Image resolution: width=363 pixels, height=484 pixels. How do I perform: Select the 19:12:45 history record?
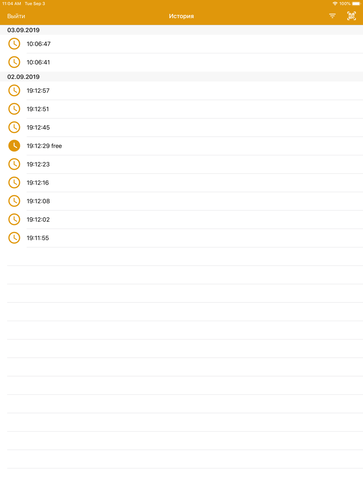181,127
